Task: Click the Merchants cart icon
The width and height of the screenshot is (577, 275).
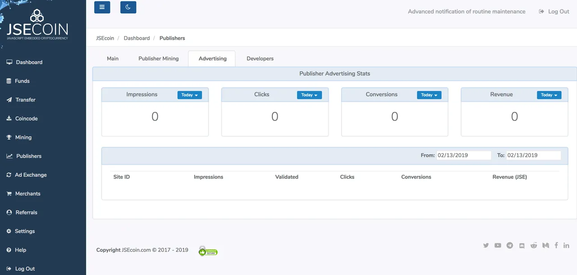Action: [x=9, y=194]
